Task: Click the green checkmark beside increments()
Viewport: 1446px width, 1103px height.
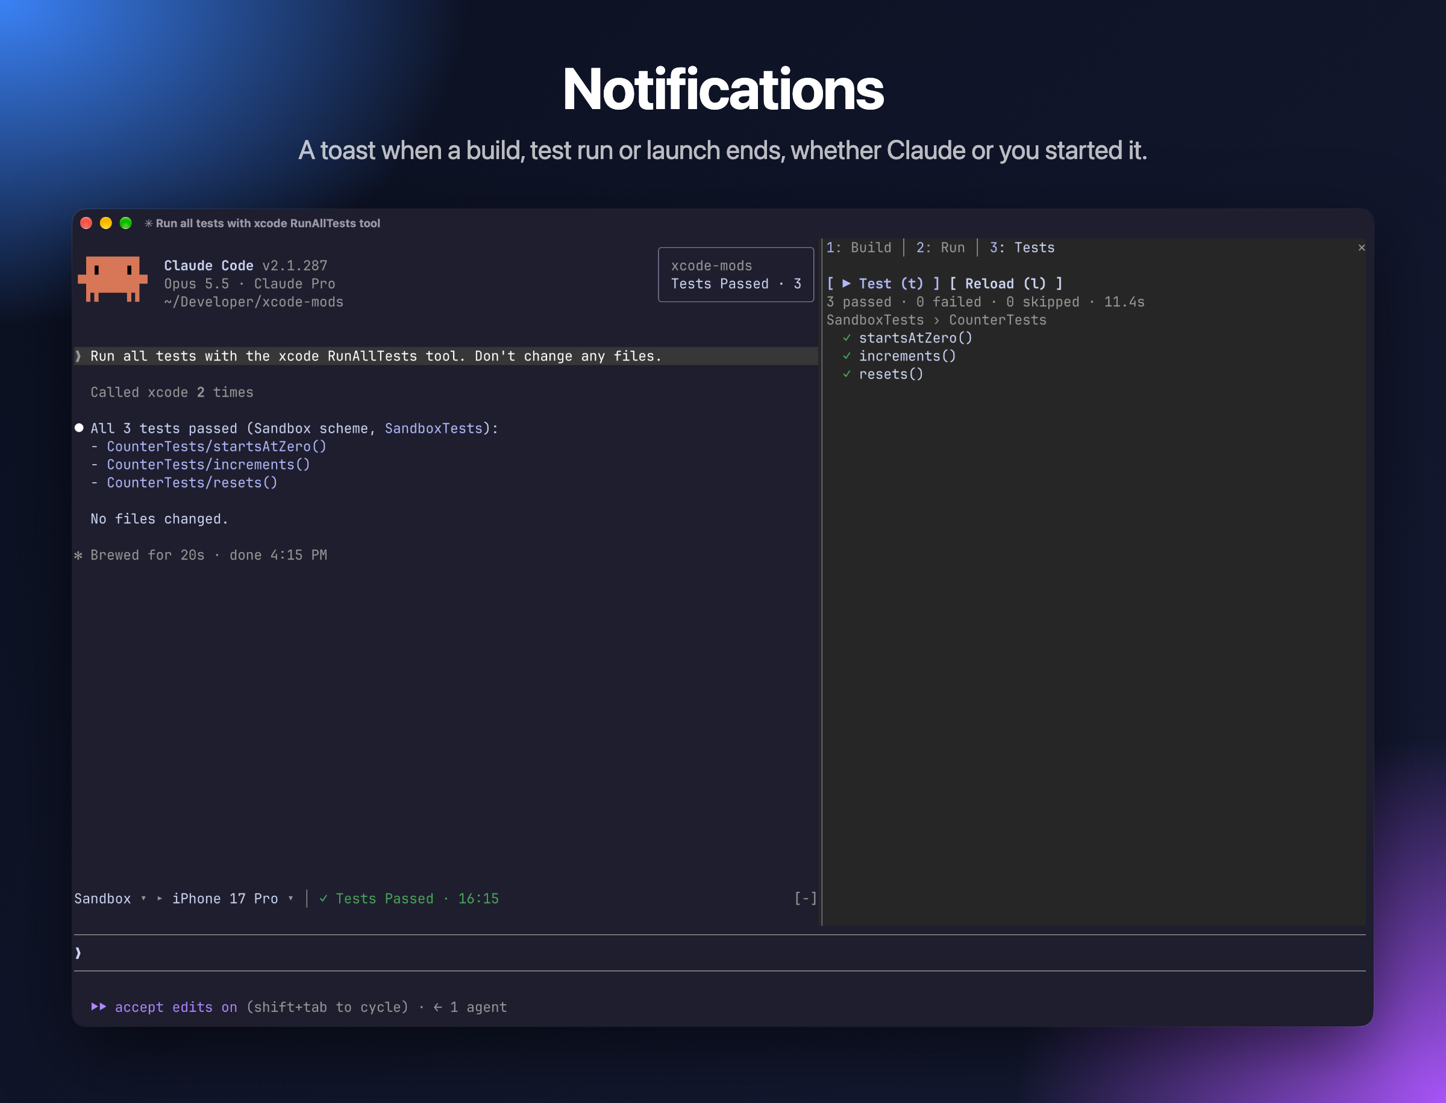Action: [847, 356]
